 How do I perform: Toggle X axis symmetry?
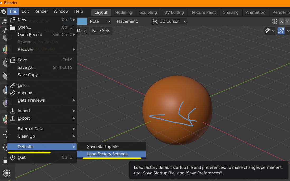pos(282,21)
